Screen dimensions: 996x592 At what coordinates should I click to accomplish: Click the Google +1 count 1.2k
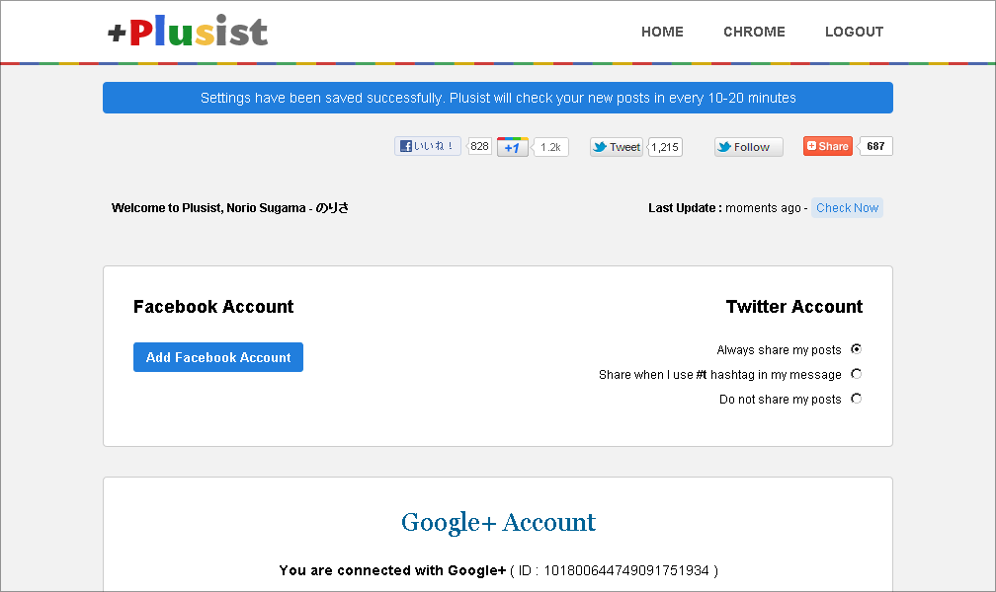[x=550, y=147]
